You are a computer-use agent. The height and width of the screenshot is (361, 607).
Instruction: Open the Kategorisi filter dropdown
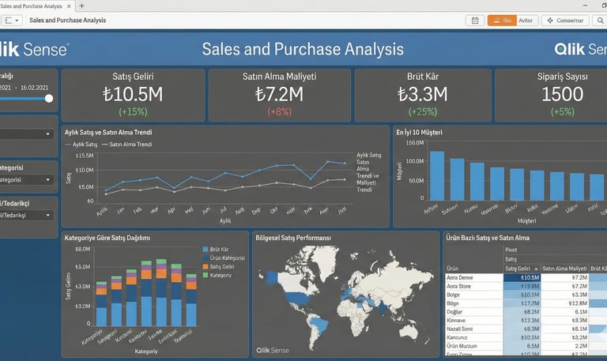pos(26,180)
